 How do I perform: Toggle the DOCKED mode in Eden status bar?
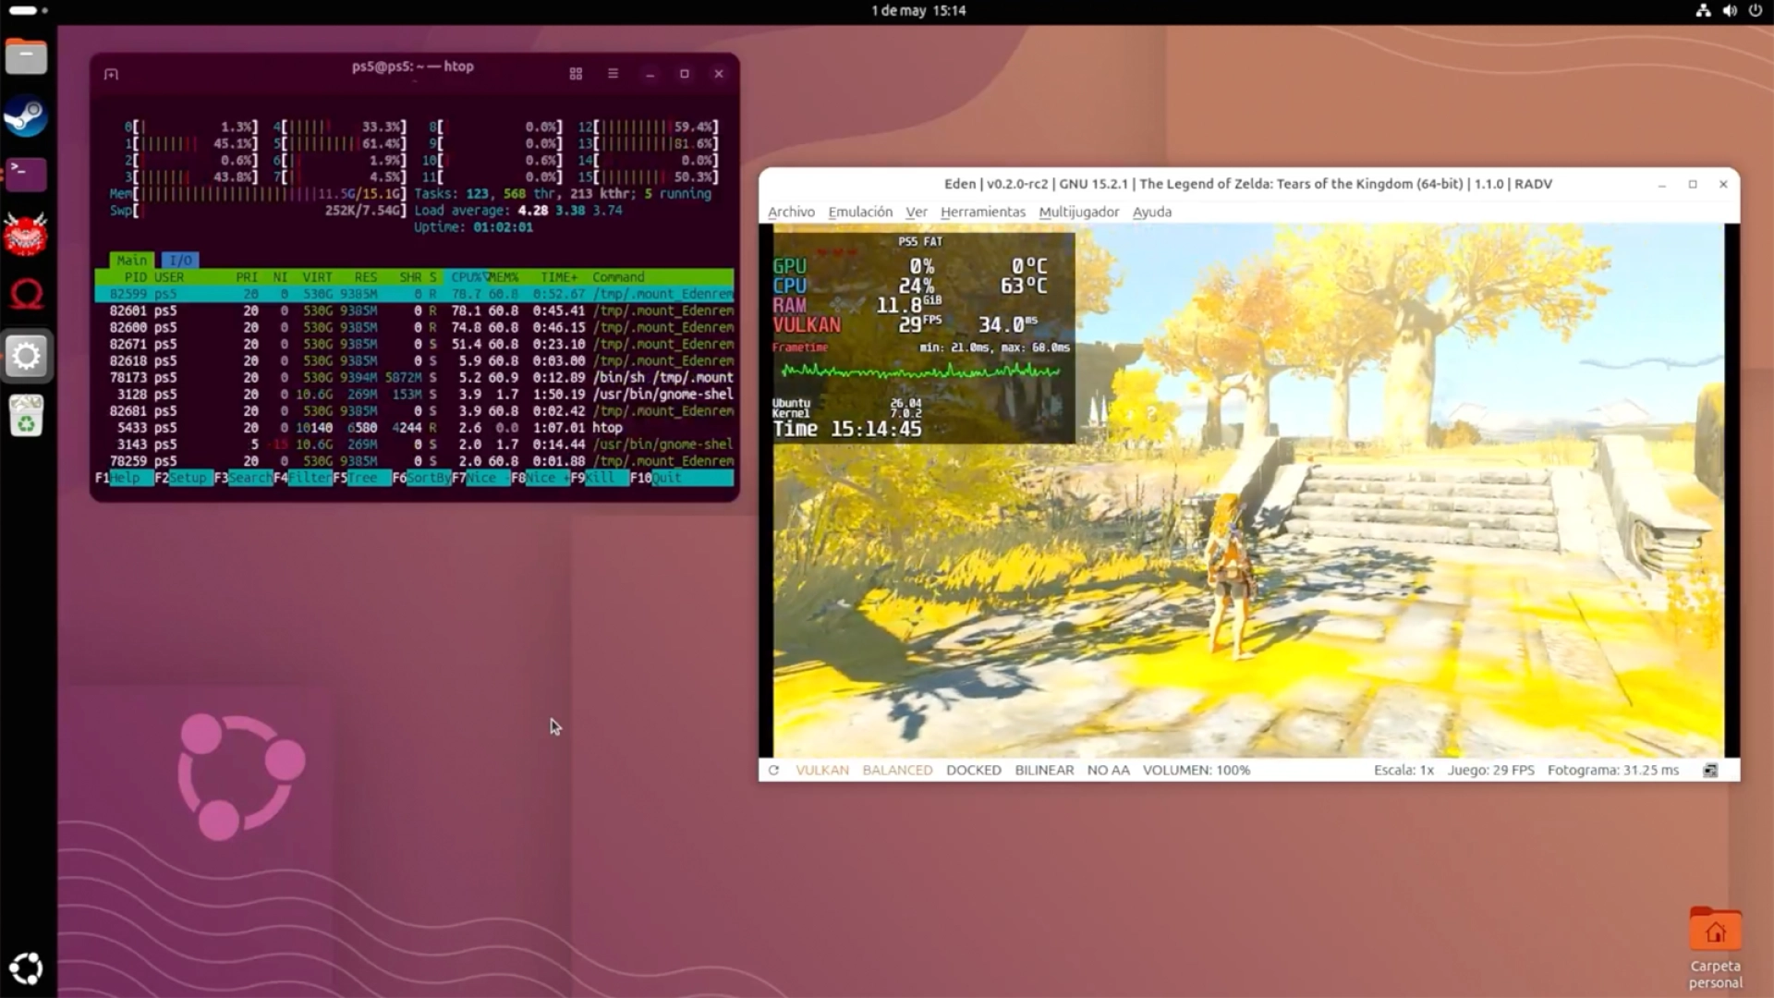pos(974,771)
